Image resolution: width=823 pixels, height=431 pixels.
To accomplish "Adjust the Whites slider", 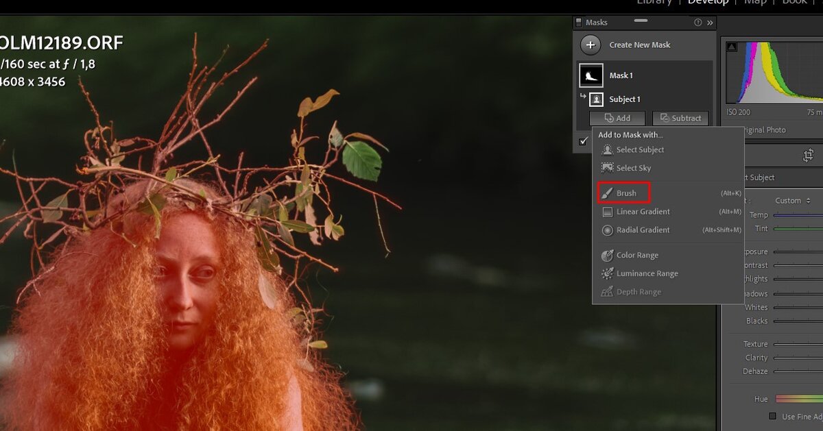I will (798, 308).
